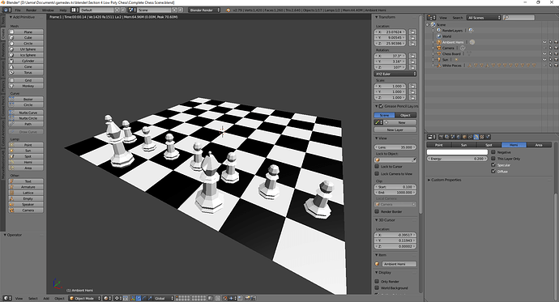Select Chess Board in outliner
Image resolution: width=559 pixels, height=302 pixels.
tap(451, 53)
